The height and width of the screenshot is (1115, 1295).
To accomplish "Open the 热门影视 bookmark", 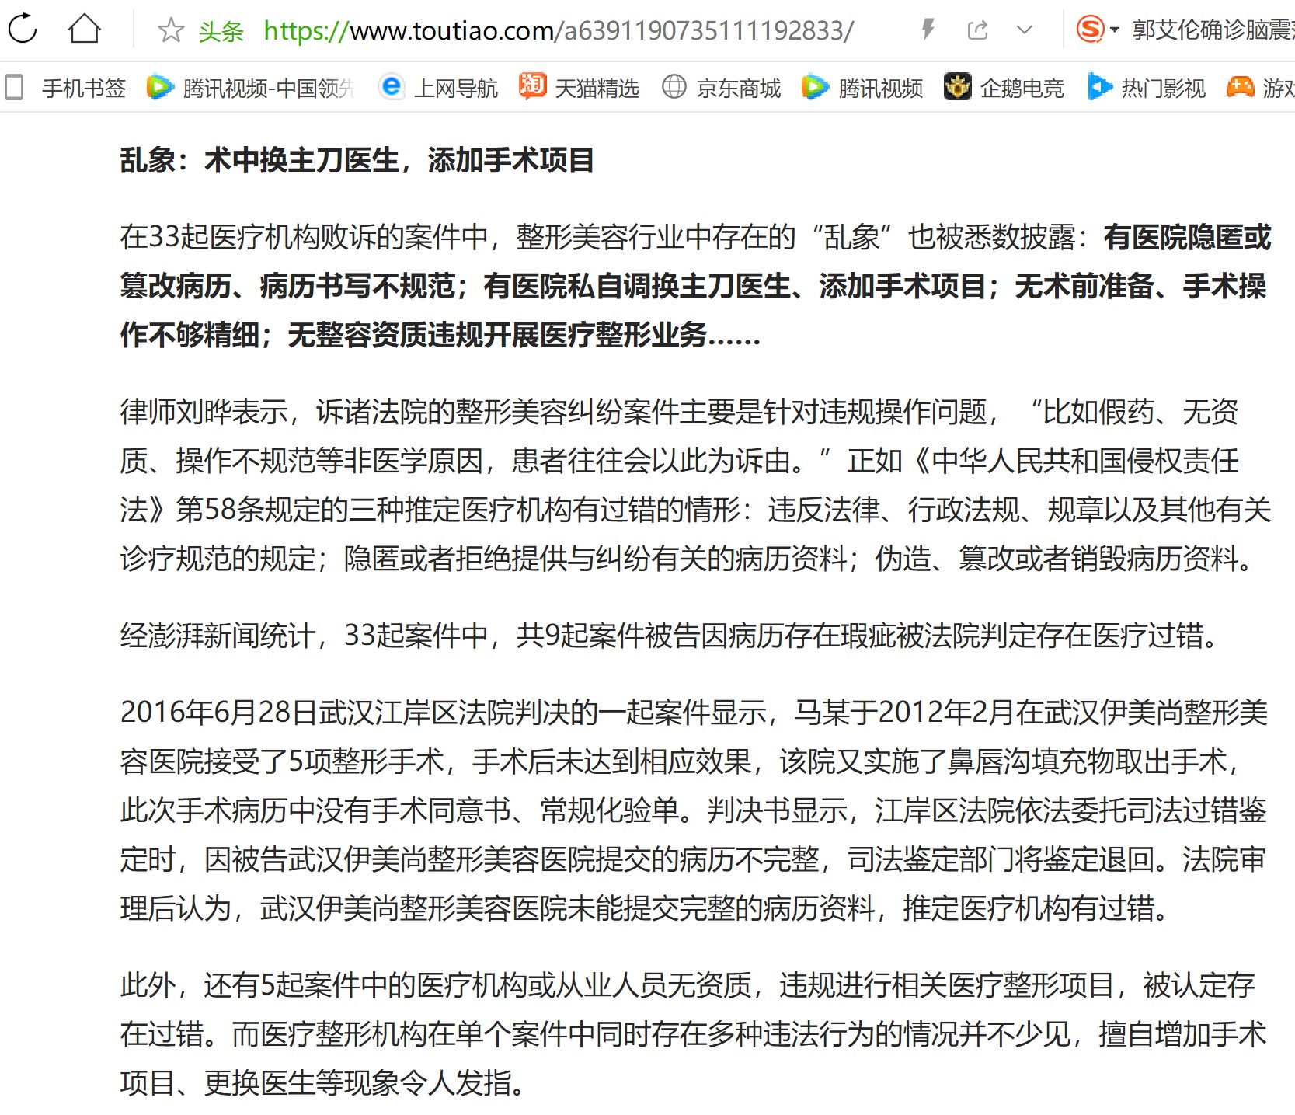I will pyautogui.click(x=1164, y=88).
